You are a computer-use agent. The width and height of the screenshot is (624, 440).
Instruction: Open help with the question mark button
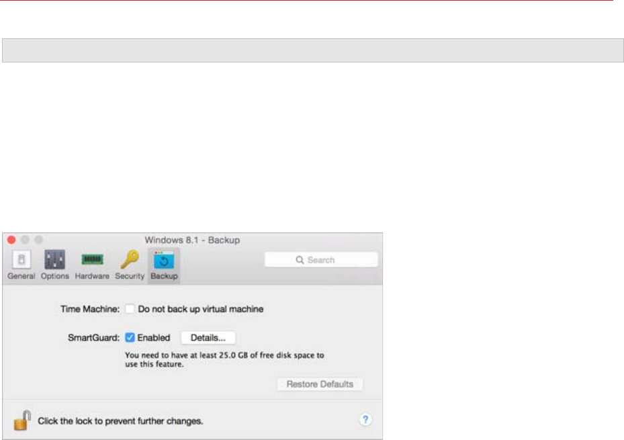coord(365,420)
